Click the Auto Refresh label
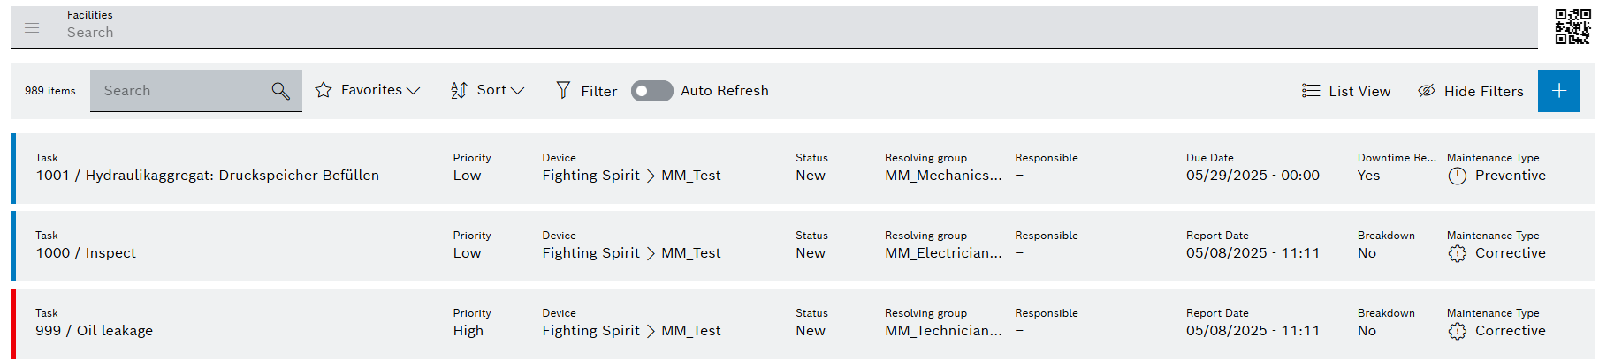Viewport: 1599px width, 360px height. tap(725, 91)
